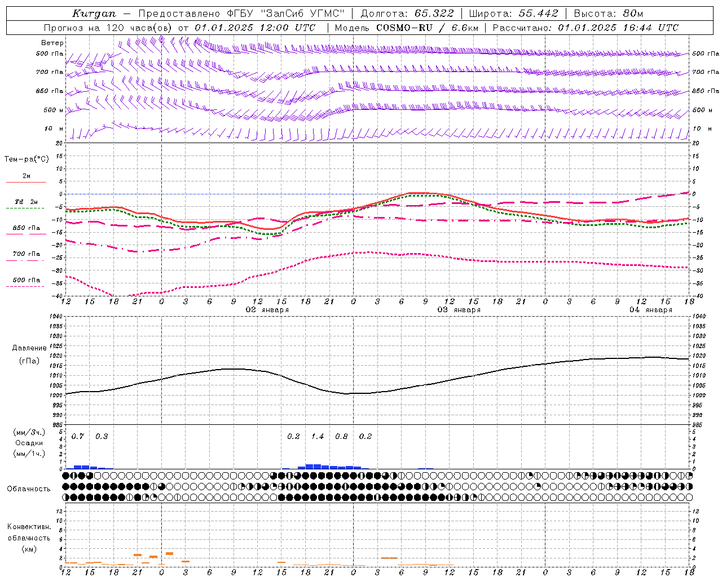Viewport: 722px width, 577px height.
Task: Click the date label "02 января"
Action: [267, 310]
